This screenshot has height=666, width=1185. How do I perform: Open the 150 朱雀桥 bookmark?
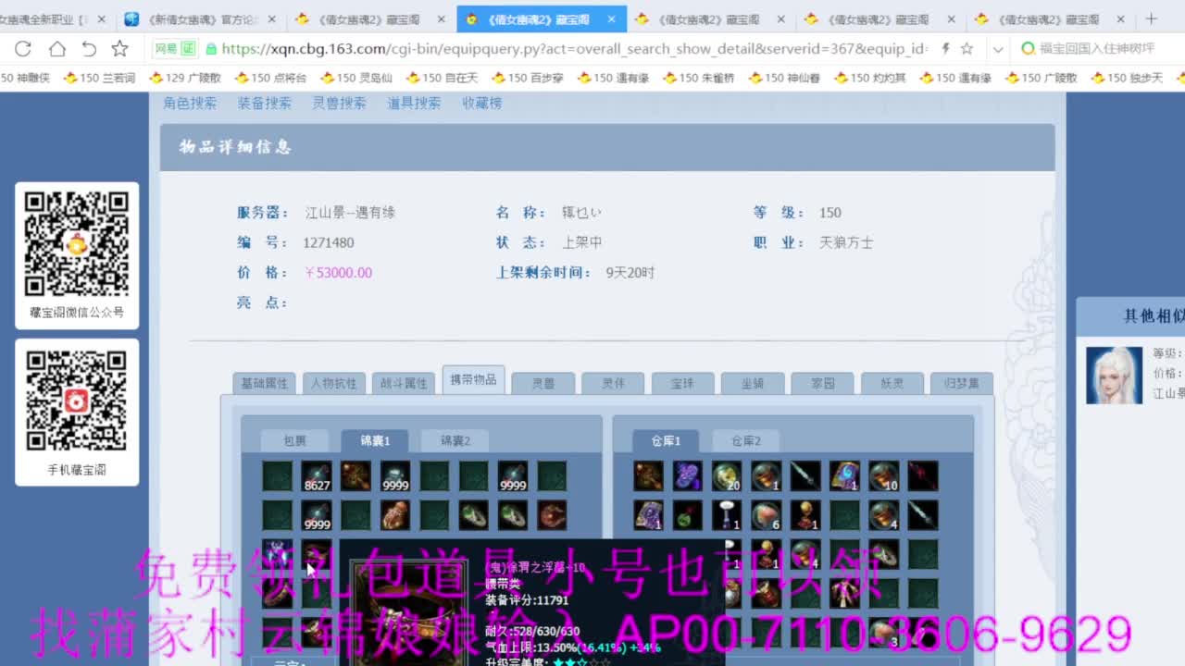pyautogui.click(x=699, y=79)
